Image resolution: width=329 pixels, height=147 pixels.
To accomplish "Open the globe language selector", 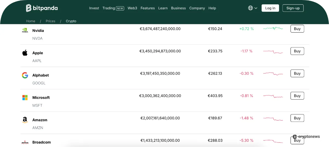I will click(x=253, y=8).
